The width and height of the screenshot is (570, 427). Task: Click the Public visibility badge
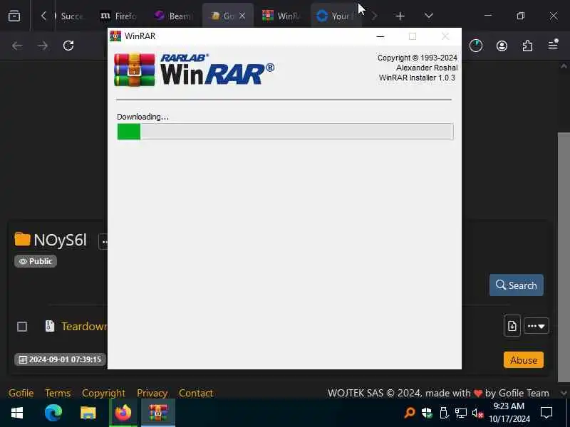coord(36,261)
